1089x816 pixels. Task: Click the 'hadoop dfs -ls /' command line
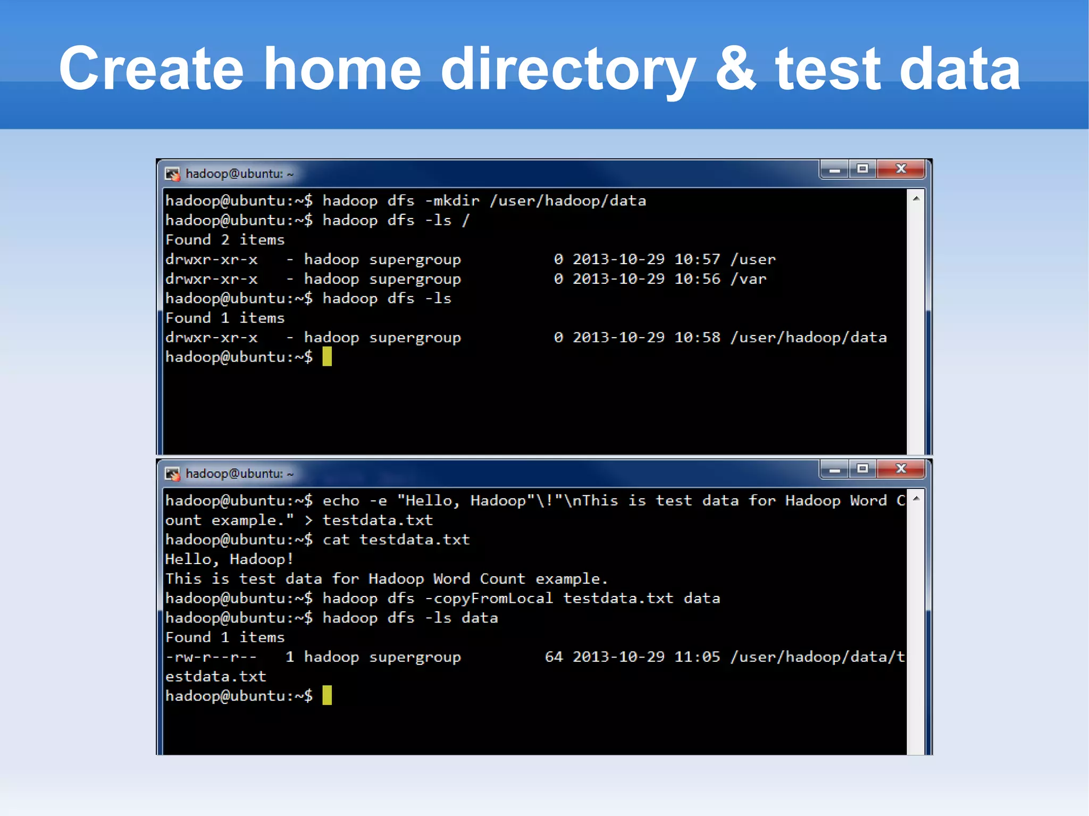317,221
